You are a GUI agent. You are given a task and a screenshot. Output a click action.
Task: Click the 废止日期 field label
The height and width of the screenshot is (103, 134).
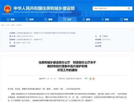98,46
